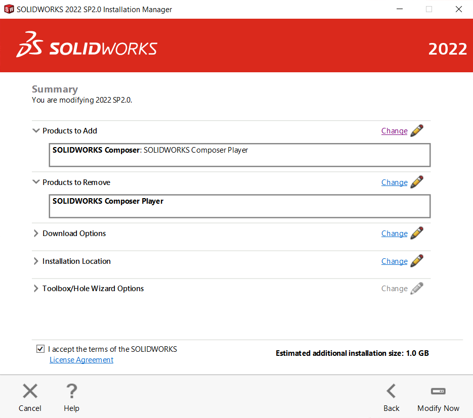Image resolution: width=473 pixels, height=418 pixels.
Task: Click the pencil icon for Installation Location
Action: pos(417,261)
